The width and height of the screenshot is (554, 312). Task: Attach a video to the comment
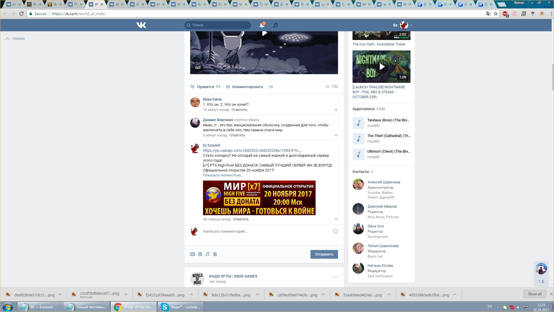200,254
